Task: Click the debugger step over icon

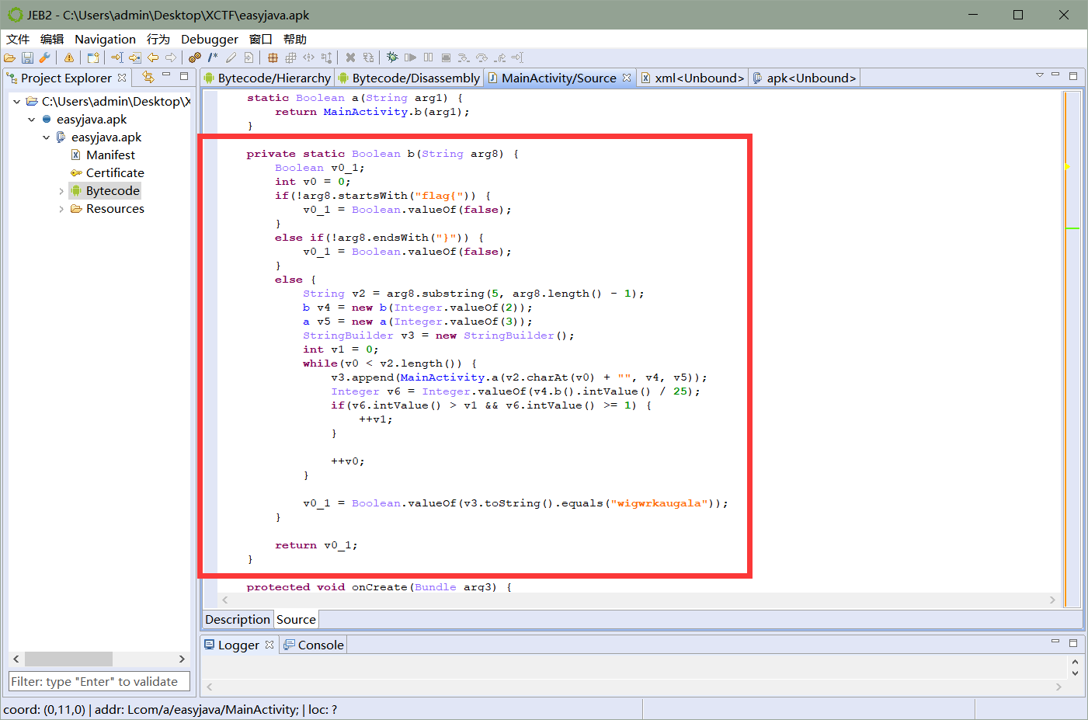Action: (481, 57)
